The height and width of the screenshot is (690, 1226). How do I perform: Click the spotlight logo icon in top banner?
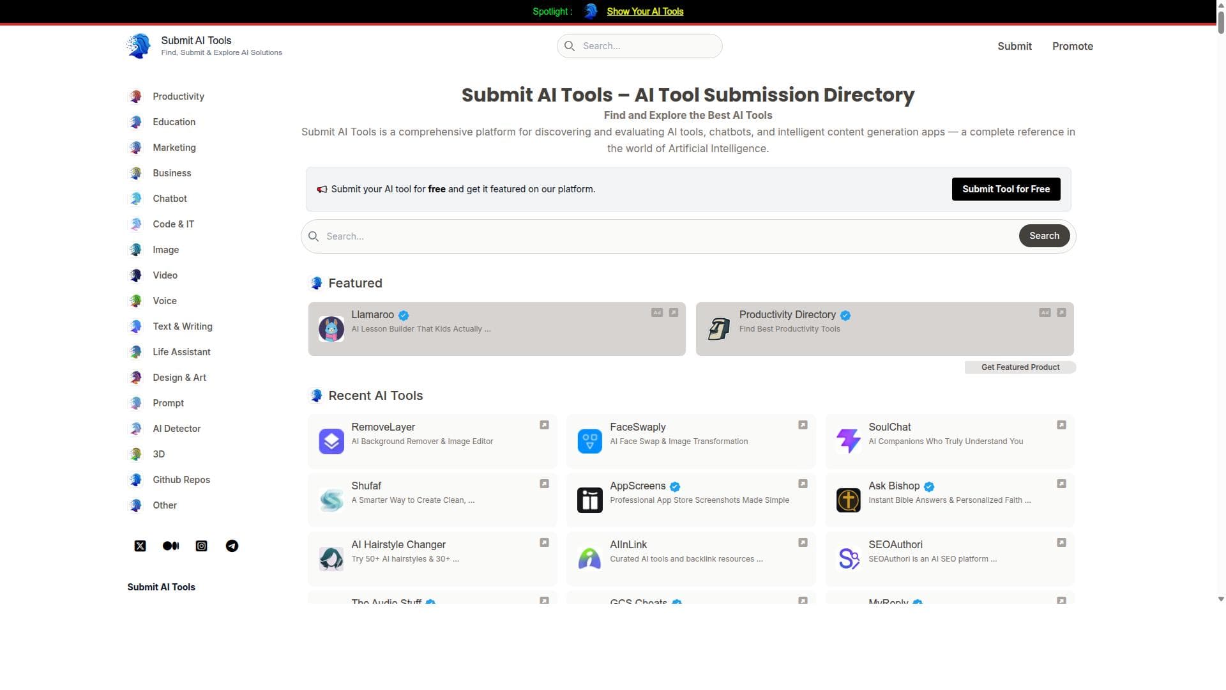(x=591, y=11)
